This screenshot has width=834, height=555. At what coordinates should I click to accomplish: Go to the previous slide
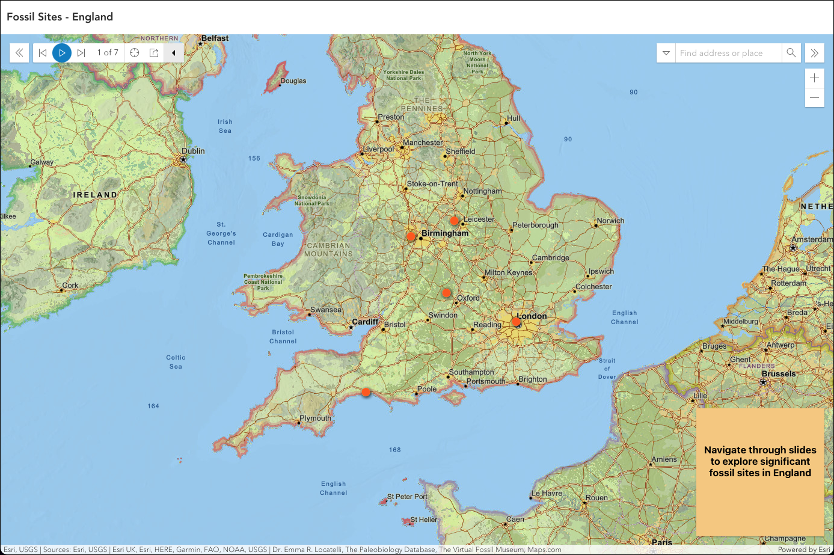click(x=43, y=53)
